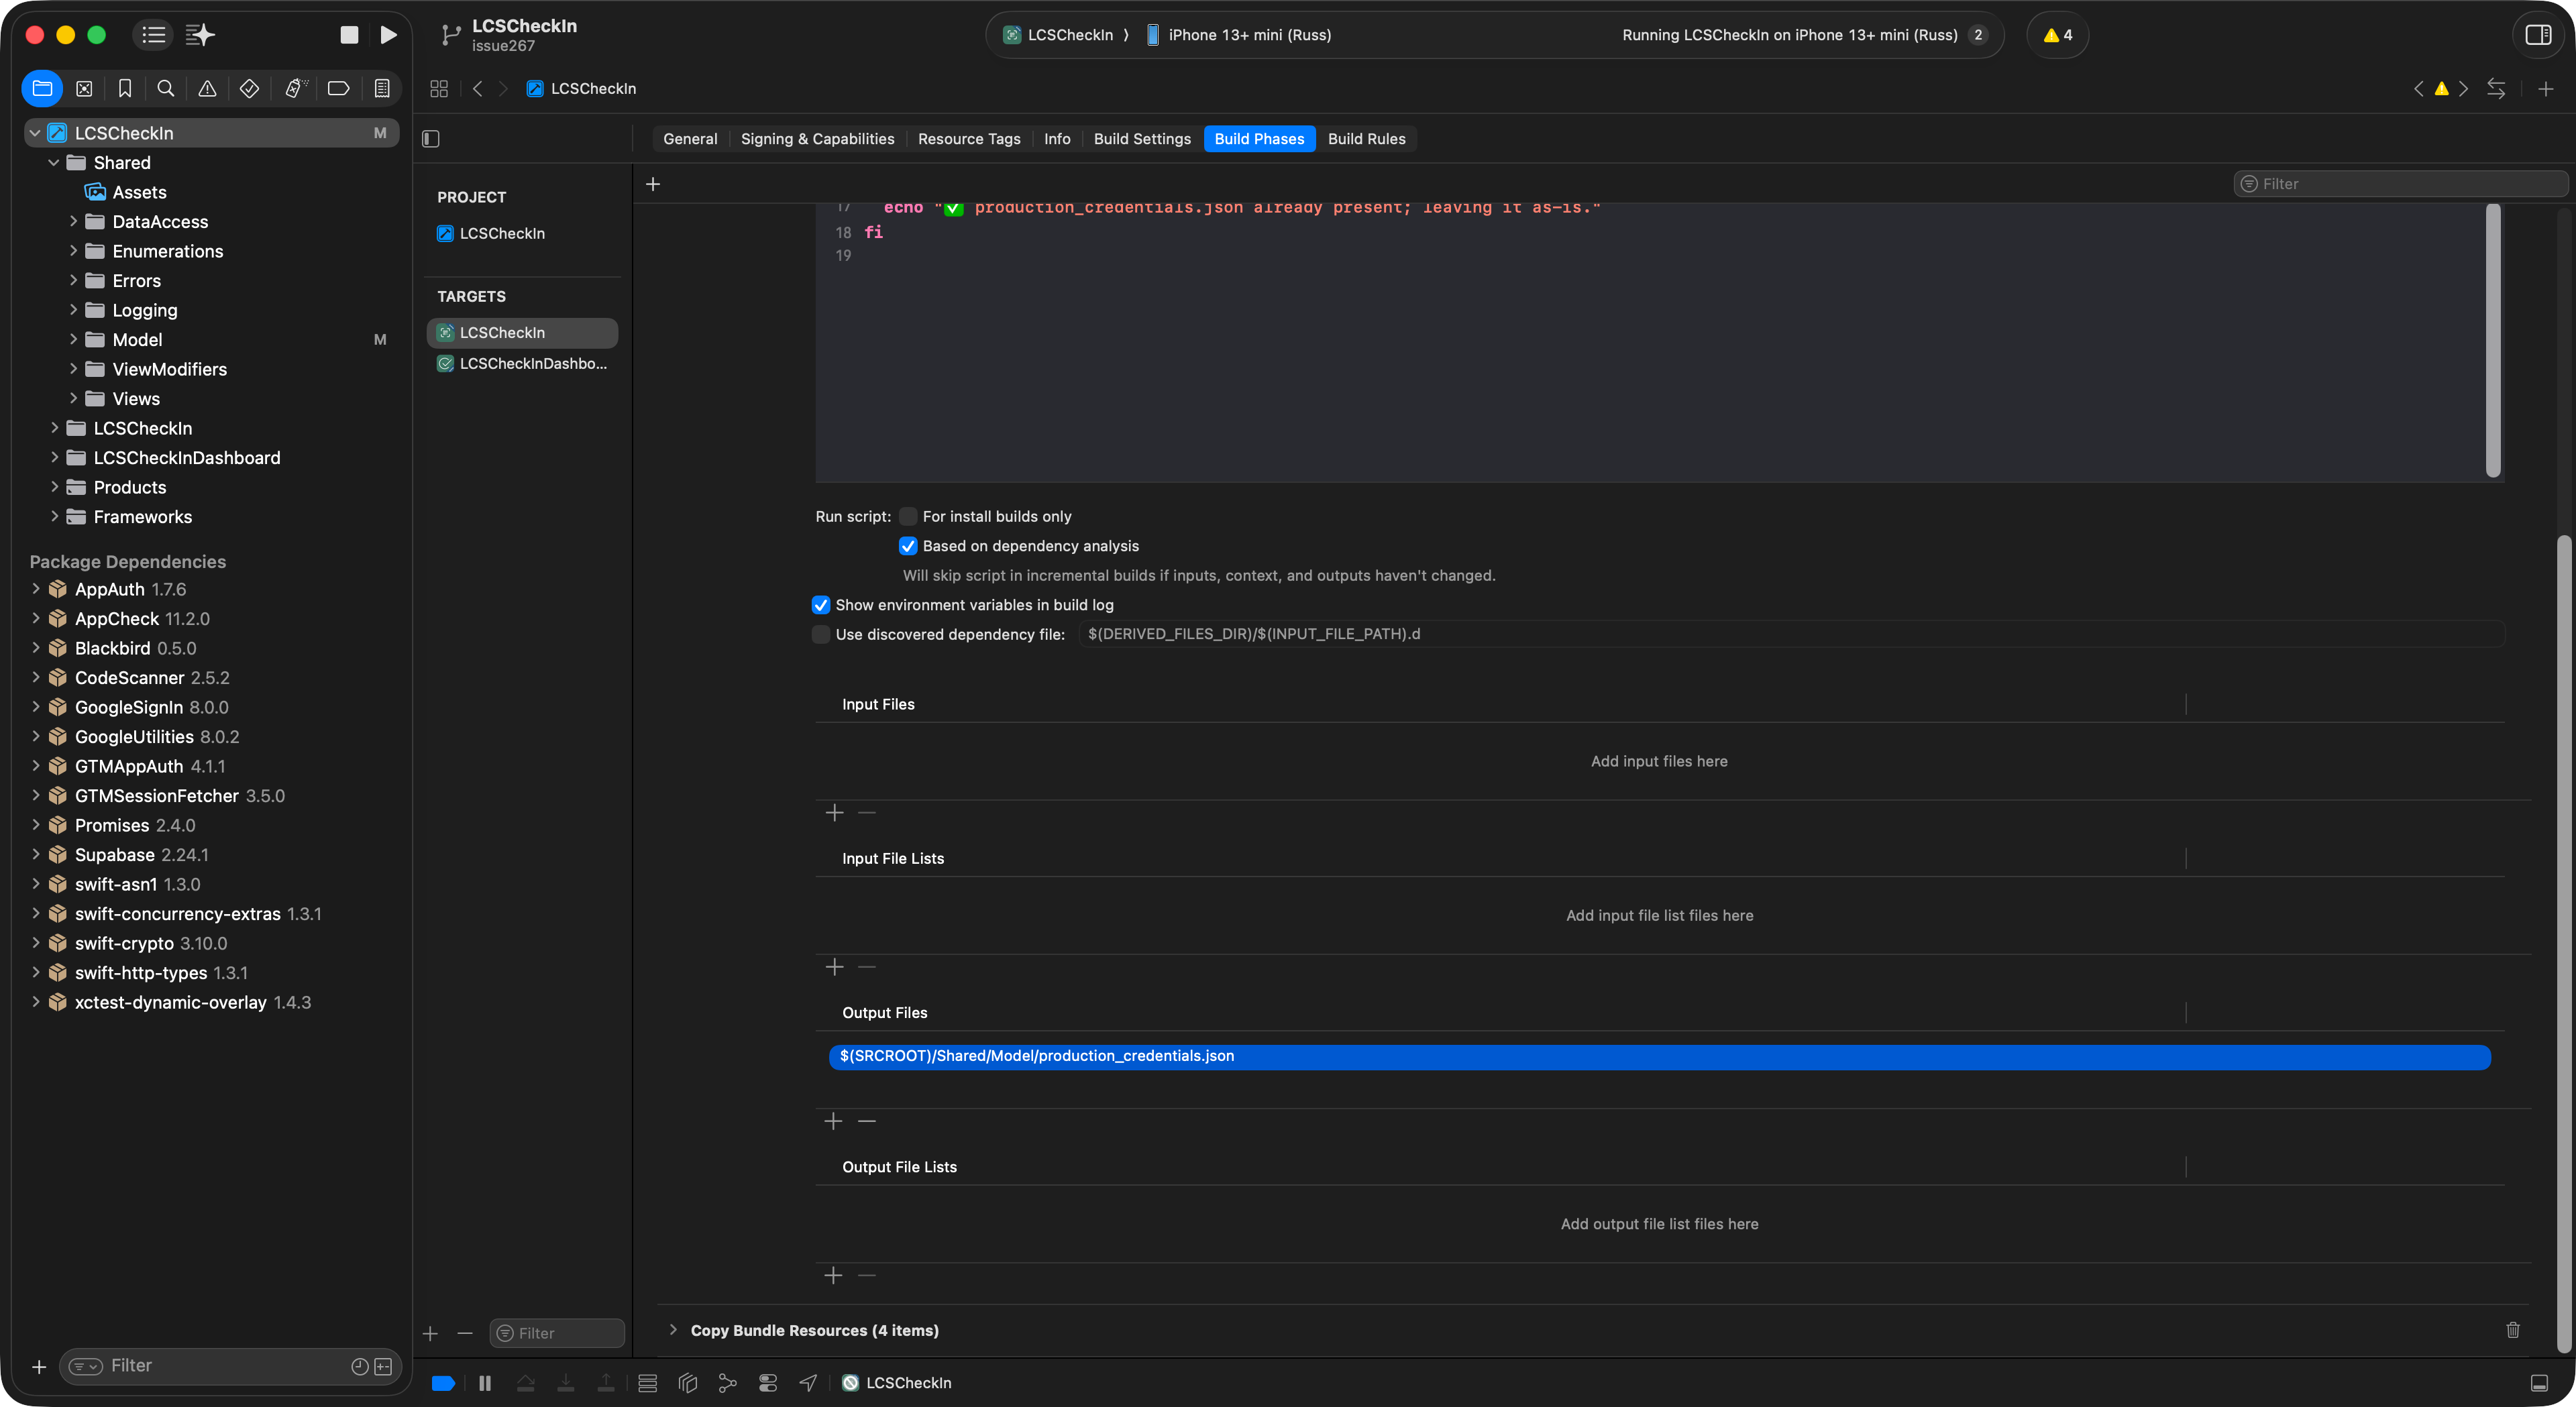Show the Bookmark navigator
This screenshot has width=2576, height=1407.
pyautogui.click(x=125, y=89)
